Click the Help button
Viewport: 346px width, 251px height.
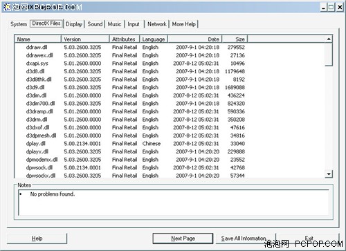pos(37,239)
